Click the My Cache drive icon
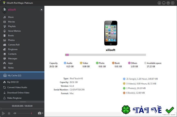Image resolution: width=177 pixels, height=117 pixels. 5,75
